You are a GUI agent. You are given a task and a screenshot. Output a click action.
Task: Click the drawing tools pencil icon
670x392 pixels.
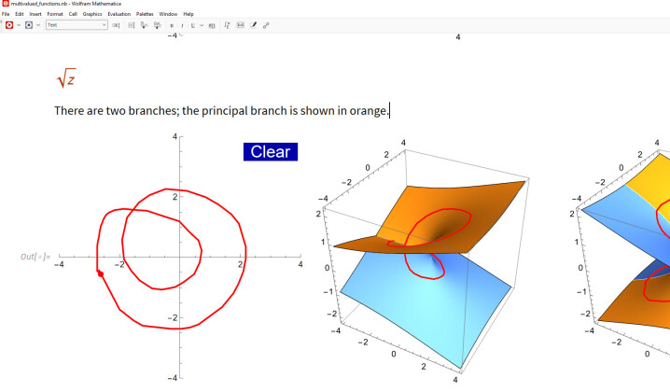[x=253, y=24]
